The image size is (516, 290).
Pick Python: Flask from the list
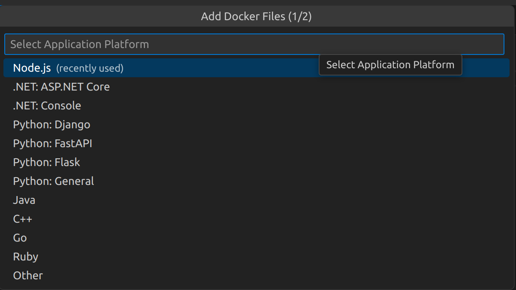46,162
